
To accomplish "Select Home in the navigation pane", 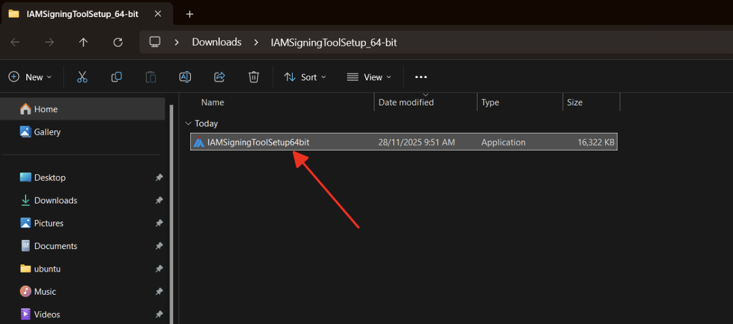I will click(84, 109).
